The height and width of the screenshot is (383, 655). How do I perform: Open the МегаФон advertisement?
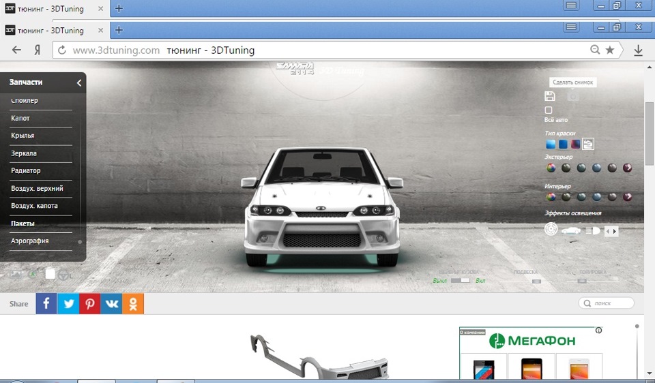point(532,353)
